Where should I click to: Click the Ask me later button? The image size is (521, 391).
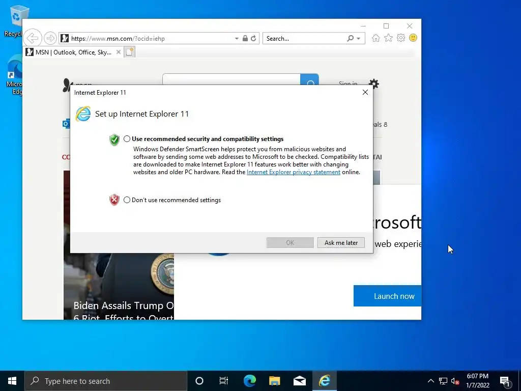click(x=341, y=243)
